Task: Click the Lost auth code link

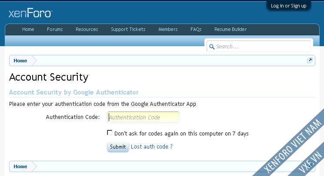Action: [152, 147]
